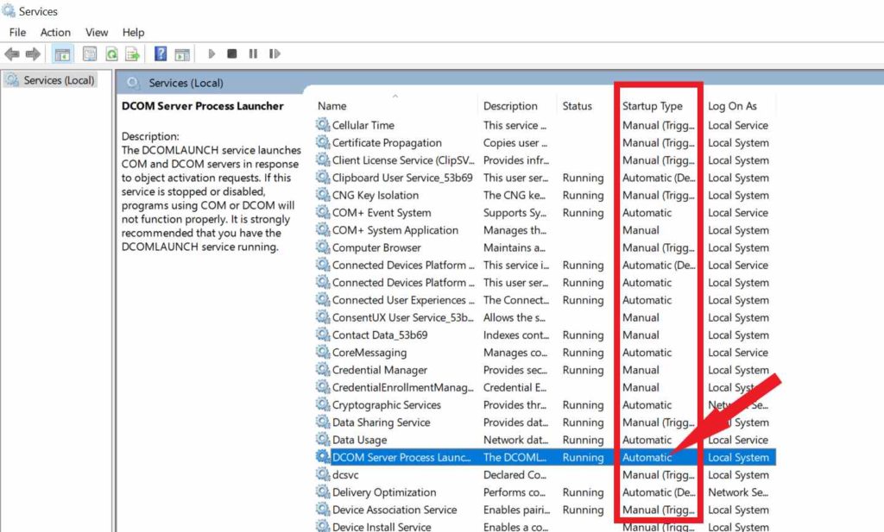Toggle the Show/Hide Console Tree icon
884x532 pixels.
point(62,54)
